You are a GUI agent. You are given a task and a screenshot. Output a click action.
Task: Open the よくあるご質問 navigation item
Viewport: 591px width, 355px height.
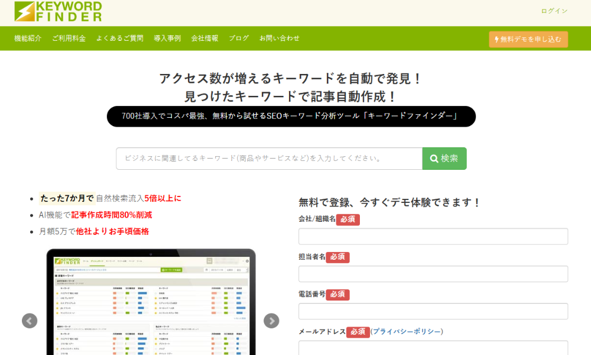click(x=119, y=38)
